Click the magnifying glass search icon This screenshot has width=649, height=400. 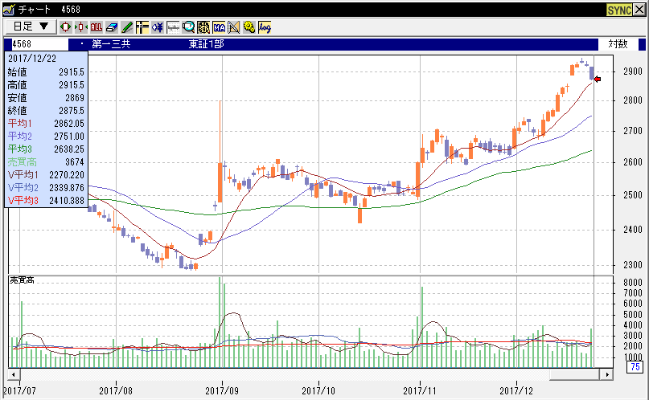188,27
